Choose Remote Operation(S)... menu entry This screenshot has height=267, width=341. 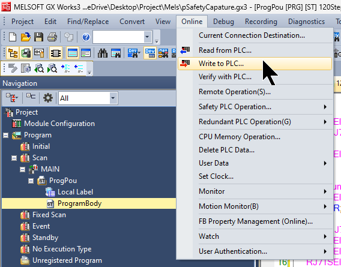click(x=255, y=92)
